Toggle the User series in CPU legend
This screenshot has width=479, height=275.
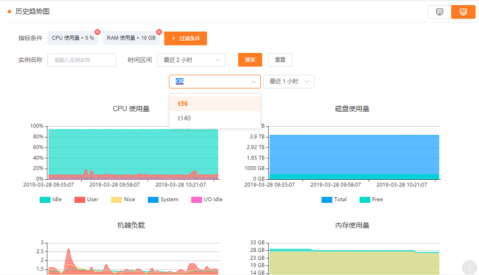click(x=86, y=199)
